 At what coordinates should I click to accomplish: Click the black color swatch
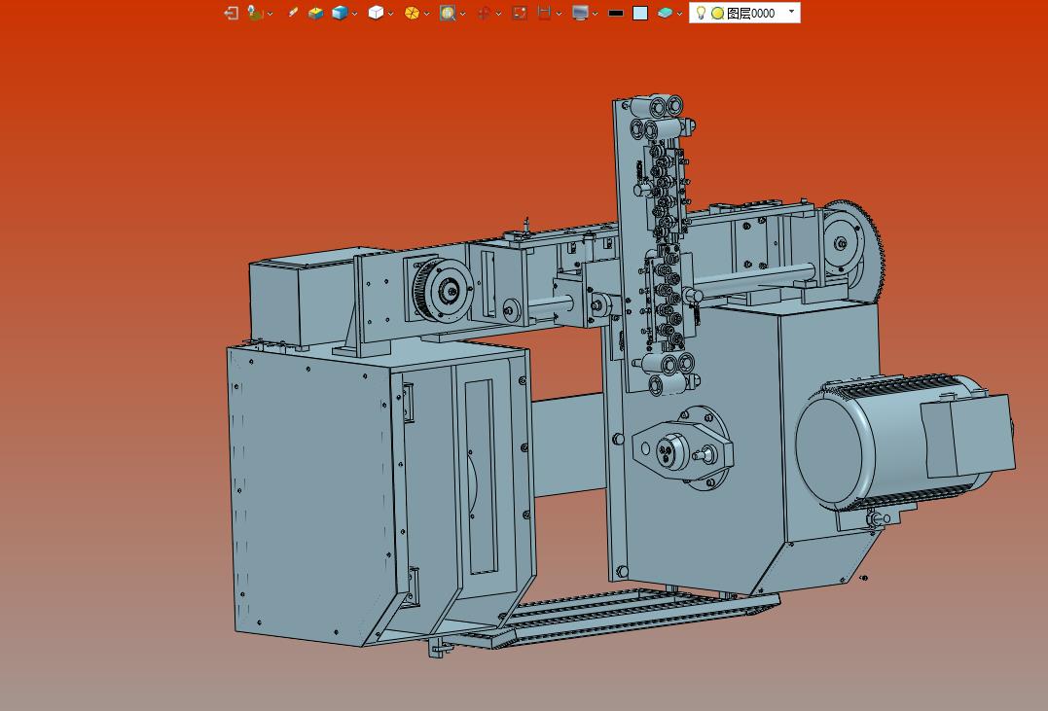click(616, 13)
